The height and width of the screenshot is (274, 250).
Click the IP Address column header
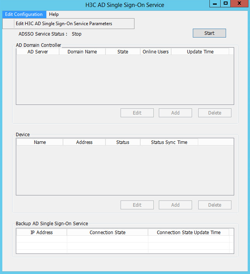pos(41,233)
